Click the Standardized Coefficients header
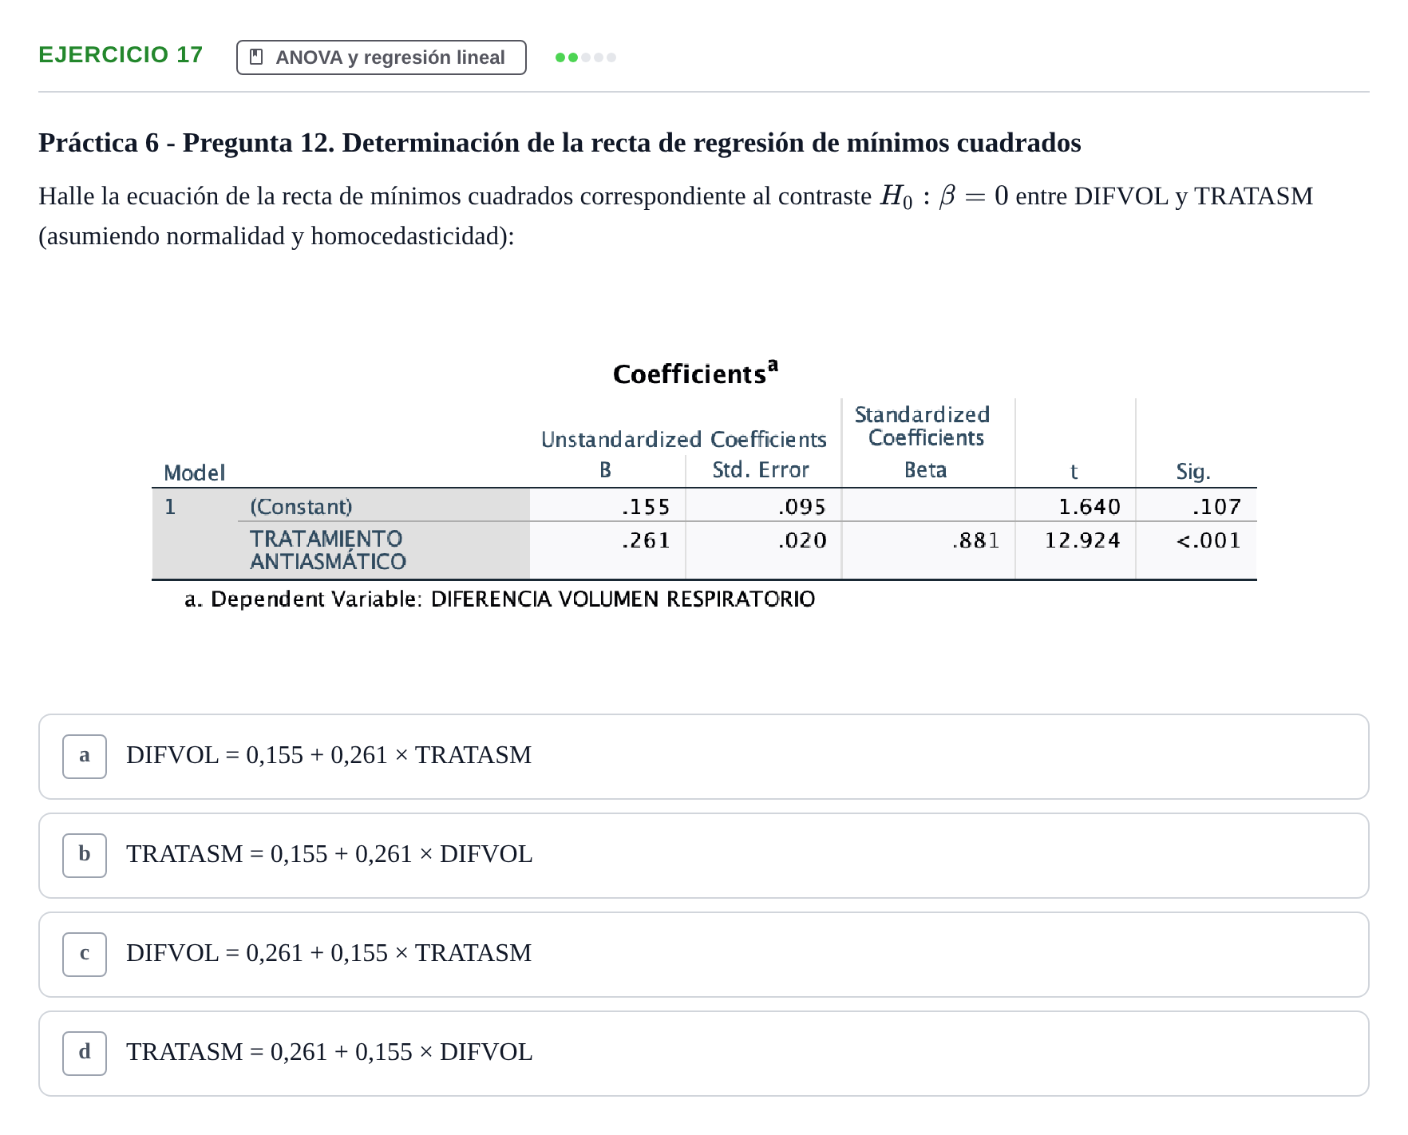This screenshot has height=1135, width=1408. (924, 426)
